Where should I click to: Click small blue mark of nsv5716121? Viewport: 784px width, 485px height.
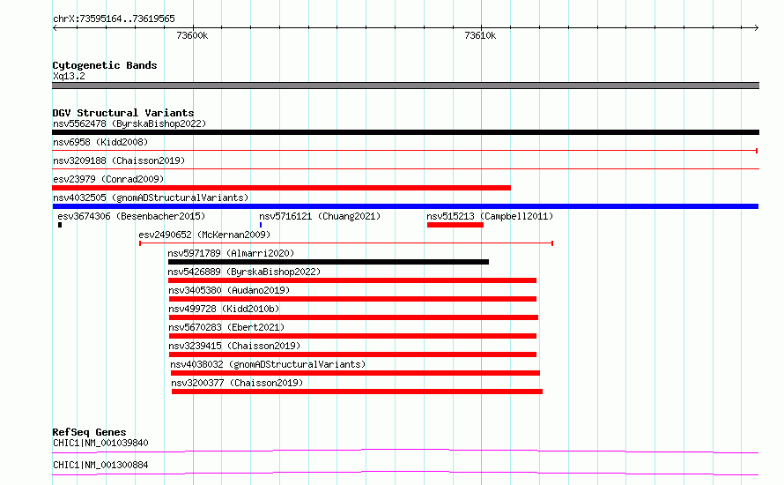tap(261, 225)
